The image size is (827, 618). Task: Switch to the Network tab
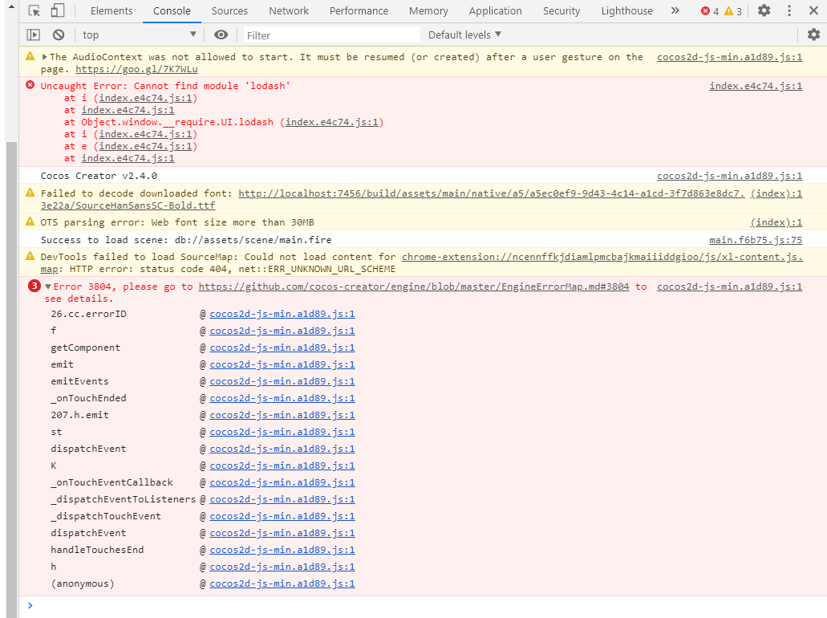289,10
